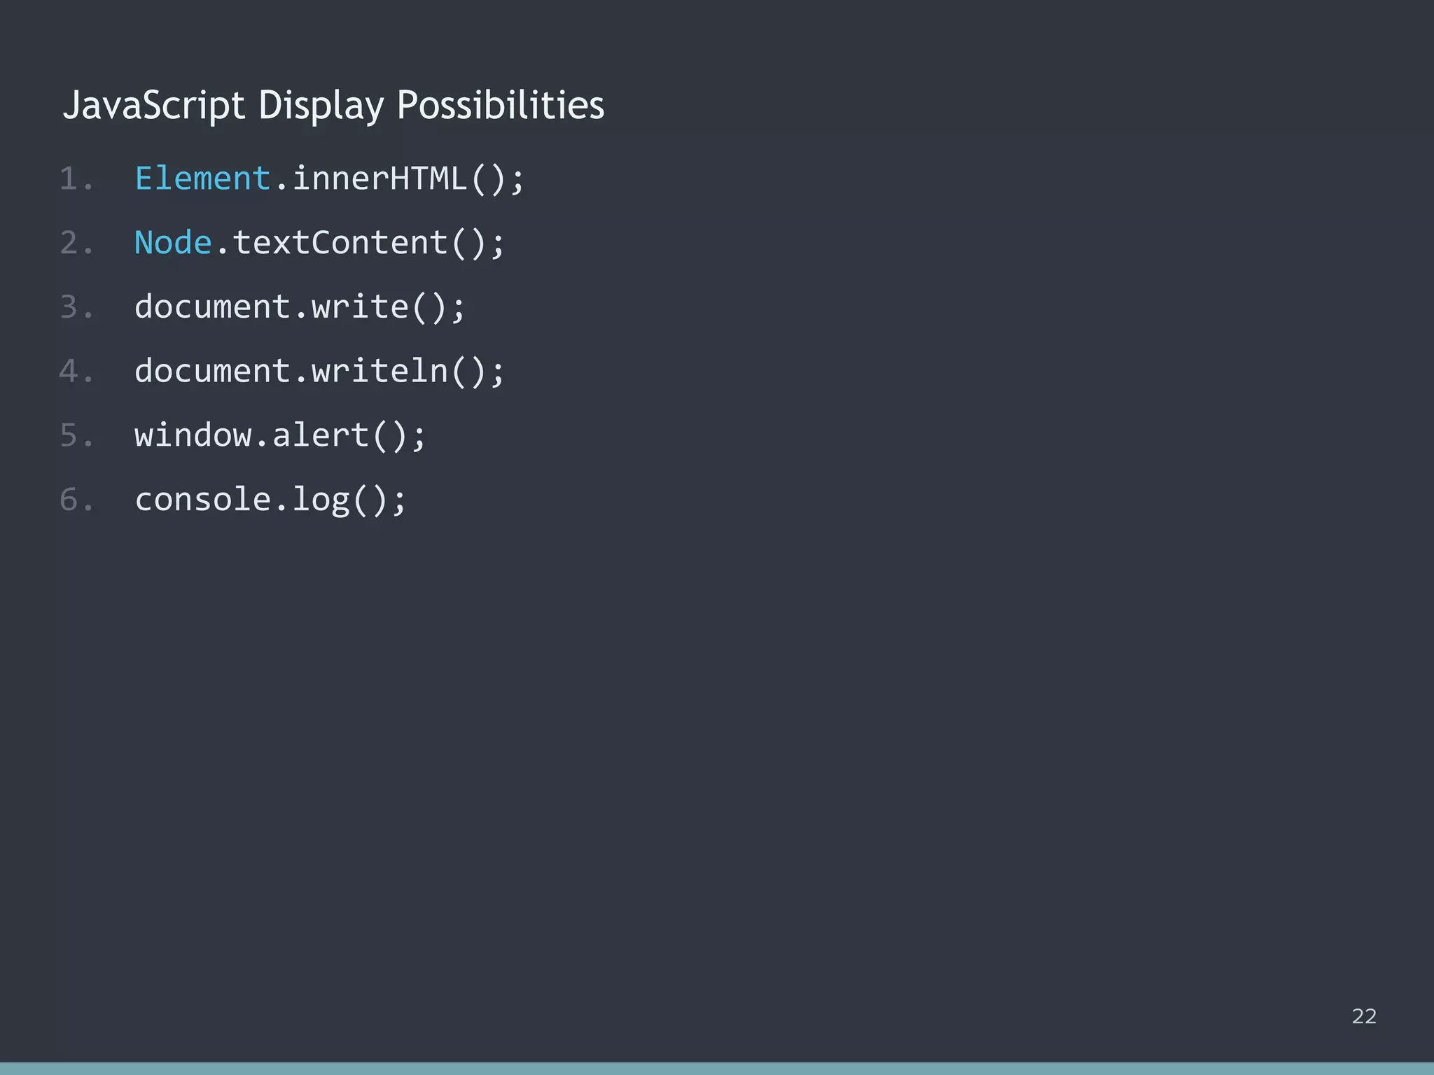Select the 'Node' keyword in item 2

(x=173, y=242)
